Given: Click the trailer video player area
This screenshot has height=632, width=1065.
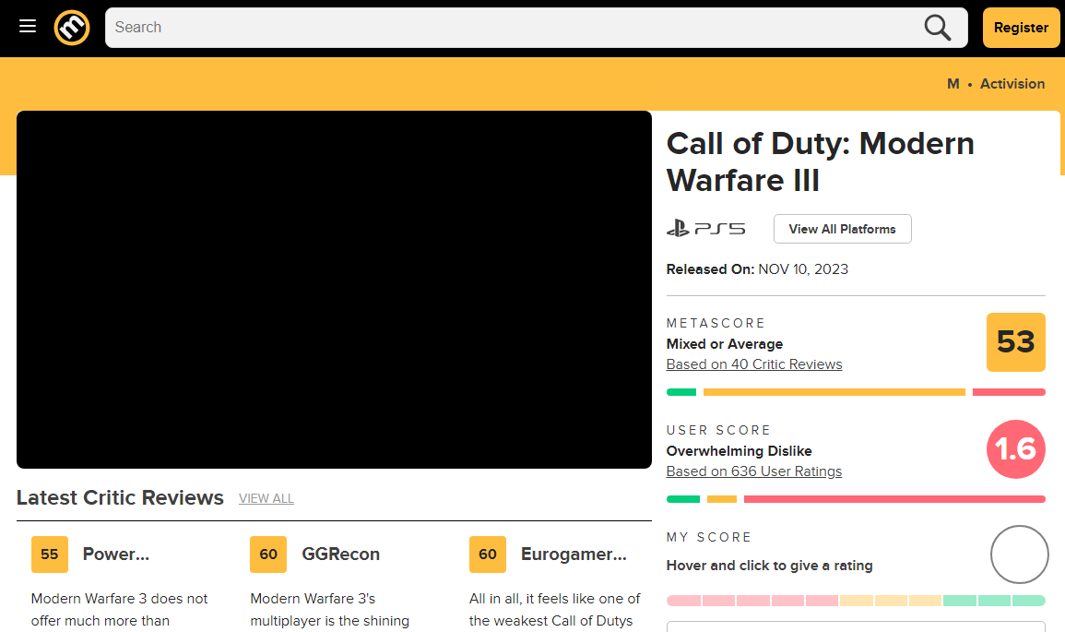Looking at the screenshot, I should coord(334,290).
